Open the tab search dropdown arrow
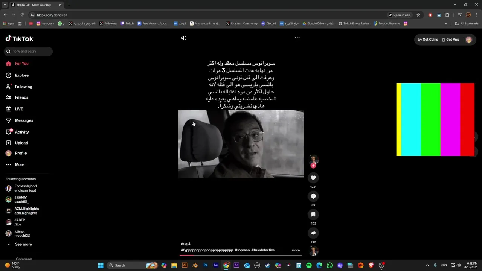Viewport: 482px width, 271px height. point(5,5)
